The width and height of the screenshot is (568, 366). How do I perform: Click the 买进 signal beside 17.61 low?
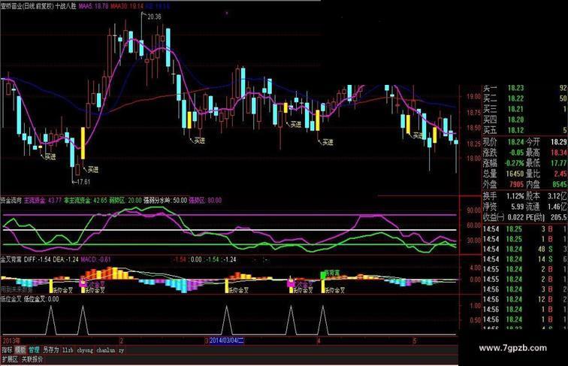click(93, 170)
